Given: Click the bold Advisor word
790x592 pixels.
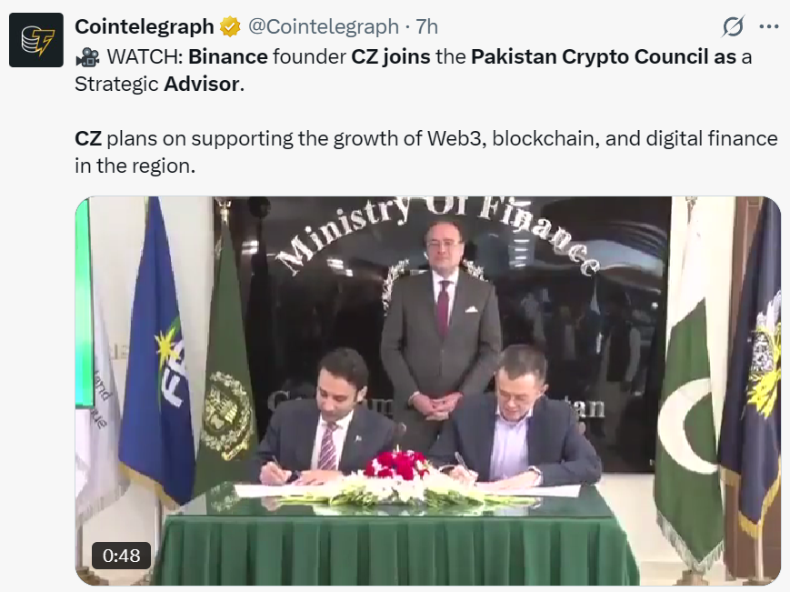Looking at the screenshot, I should [x=202, y=85].
